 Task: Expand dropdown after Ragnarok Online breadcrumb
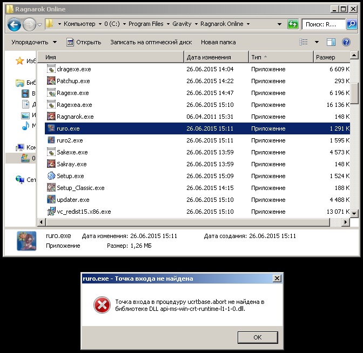click(x=248, y=24)
